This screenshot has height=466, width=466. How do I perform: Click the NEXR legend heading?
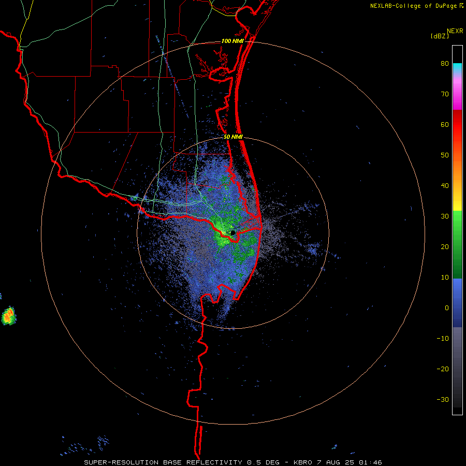coord(455,31)
